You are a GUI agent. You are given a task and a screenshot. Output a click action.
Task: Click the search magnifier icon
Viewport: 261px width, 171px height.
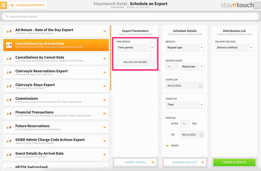tap(7, 16)
